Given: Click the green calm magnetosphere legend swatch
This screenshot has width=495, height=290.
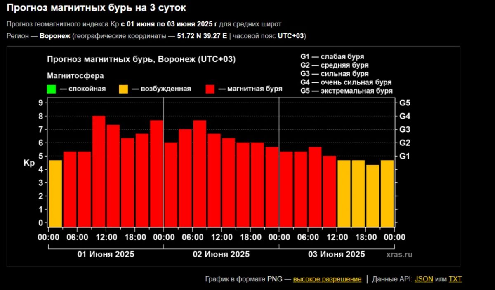Looking at the screenshot, I should (52, 89).
